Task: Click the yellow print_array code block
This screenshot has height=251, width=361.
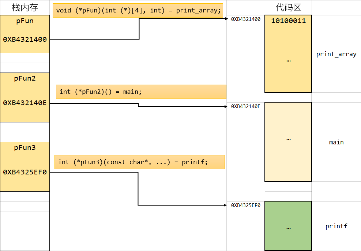Action: (x=288, y=60)
